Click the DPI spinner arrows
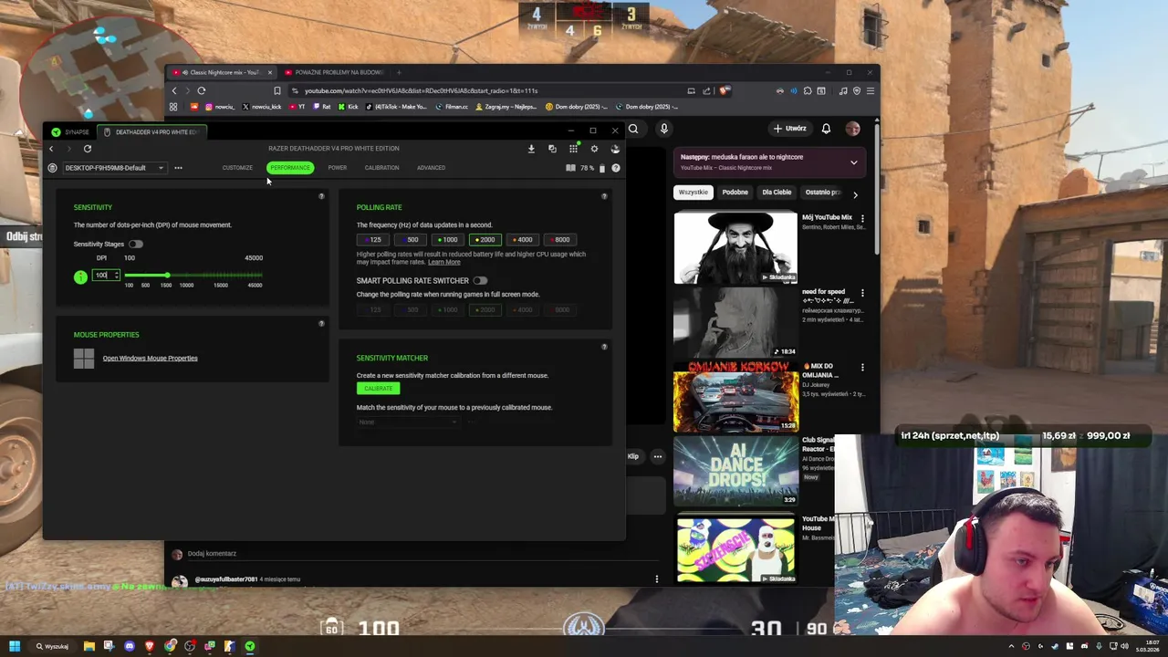The width and height of the screenshot is (1168, 657). [x=116, y=276]
